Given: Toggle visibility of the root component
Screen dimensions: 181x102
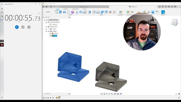Looking at the screenshot, I should (x=47, y=20).
